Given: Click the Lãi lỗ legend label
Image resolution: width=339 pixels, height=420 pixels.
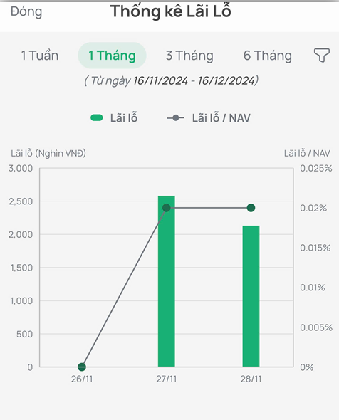Looking at the screenshot, I should pos(124,118).
